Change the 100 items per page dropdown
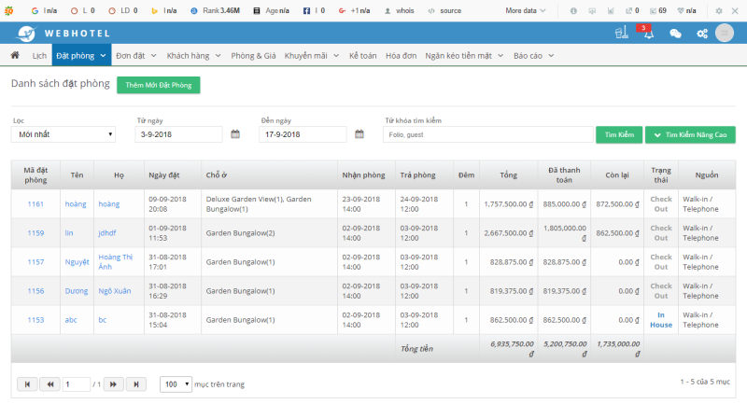This screenshot has height=418, width=747. coord(176,384)
